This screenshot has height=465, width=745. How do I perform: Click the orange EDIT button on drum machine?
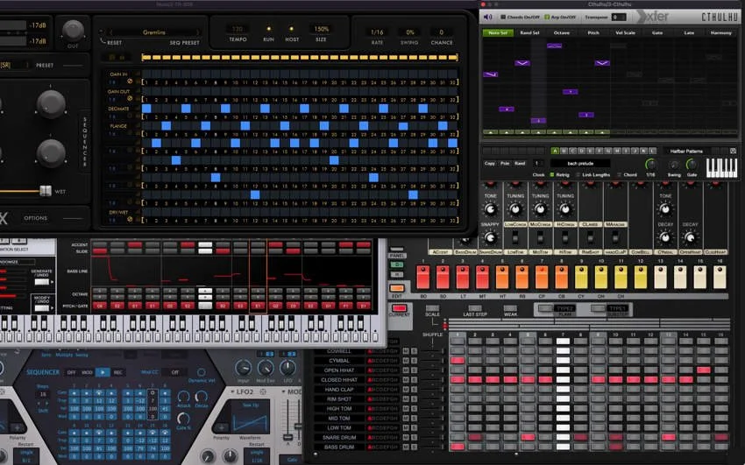[397, 288]
